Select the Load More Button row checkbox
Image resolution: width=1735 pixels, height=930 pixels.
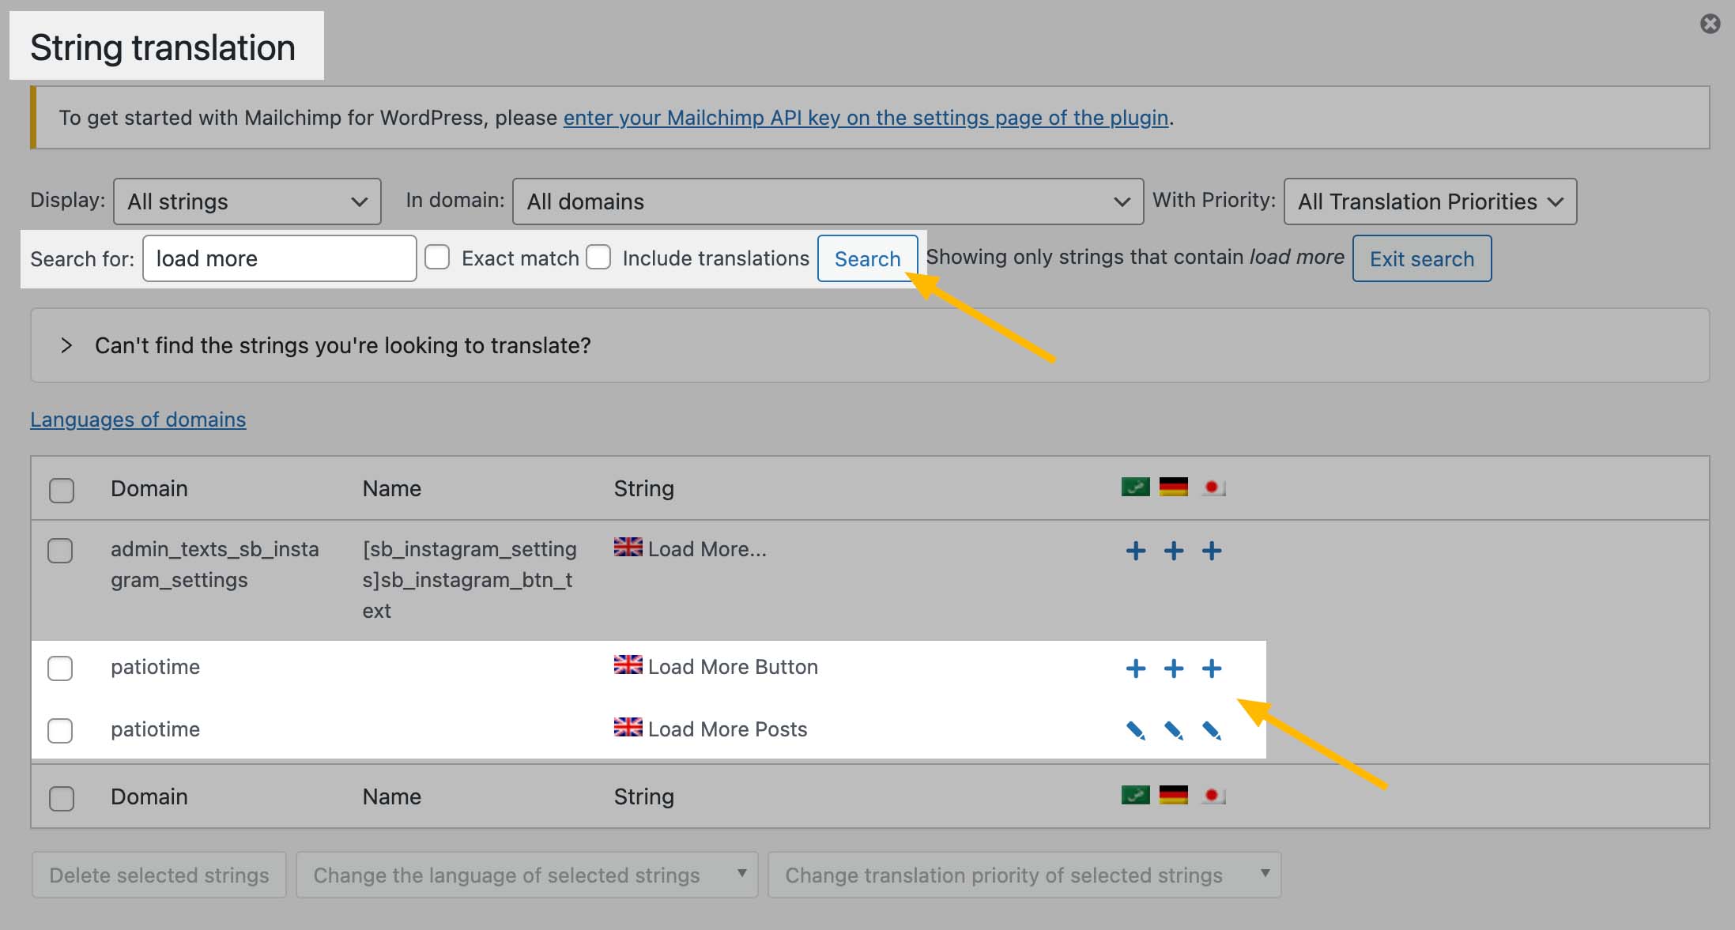pos(60,668)
